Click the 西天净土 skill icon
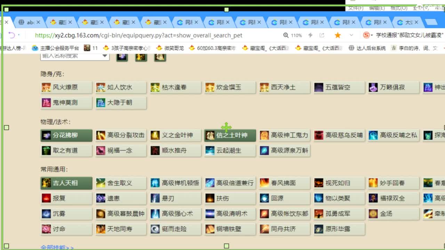The height and width of the screenshot is (250, 445). (264, 87)
